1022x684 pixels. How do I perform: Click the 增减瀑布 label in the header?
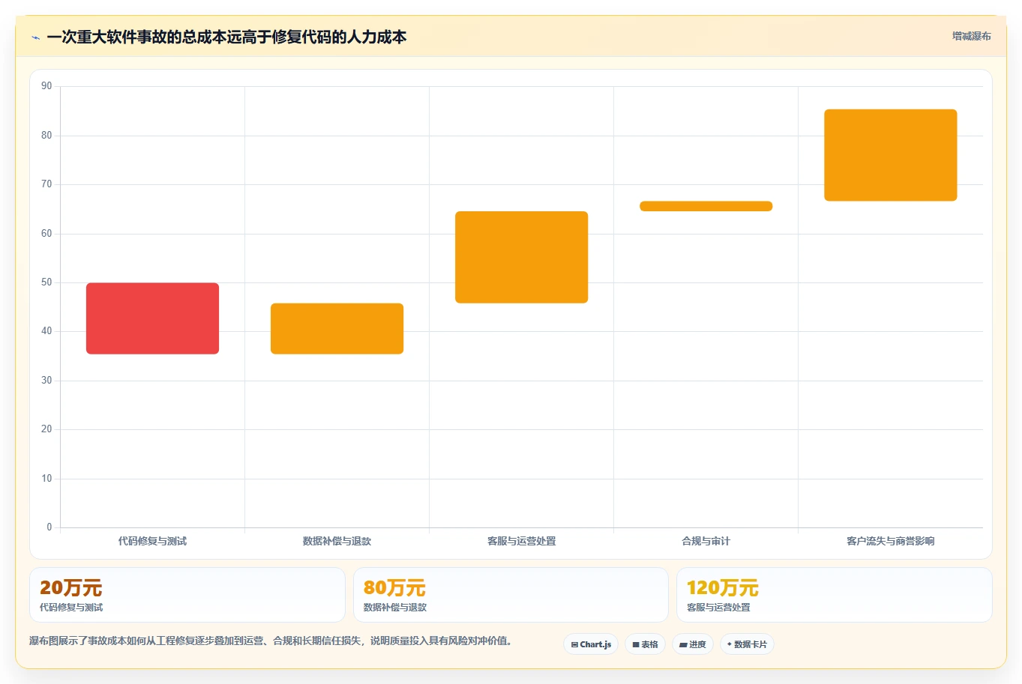pyautogui.click(x=971, y=36)
